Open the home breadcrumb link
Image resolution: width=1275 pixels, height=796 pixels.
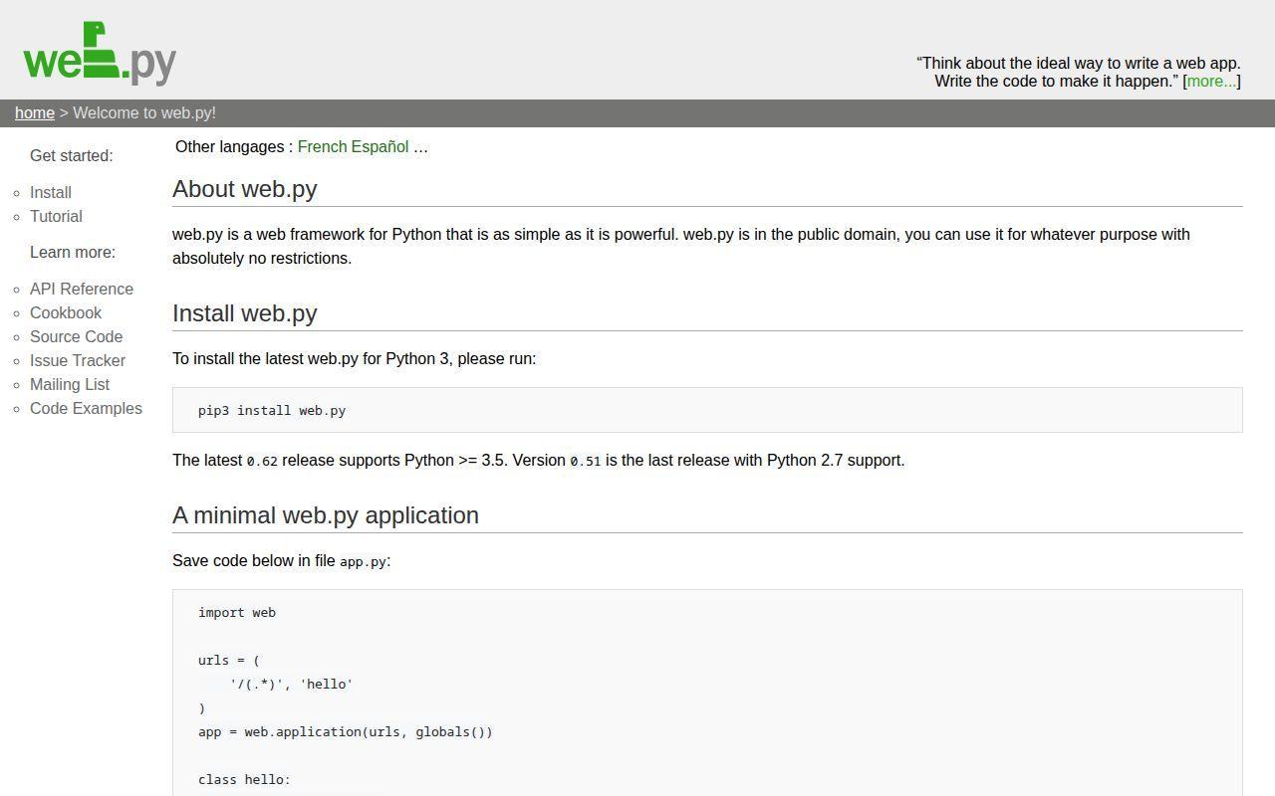(35, 113)
